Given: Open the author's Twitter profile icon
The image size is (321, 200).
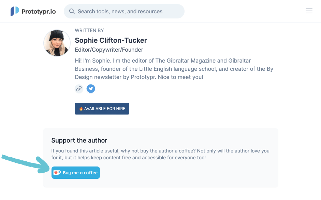Looking at the screenshot, I should click(91, 89).
